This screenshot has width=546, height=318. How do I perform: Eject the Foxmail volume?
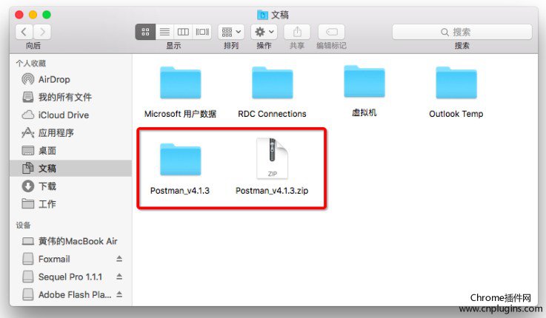(x=119, y=259)
